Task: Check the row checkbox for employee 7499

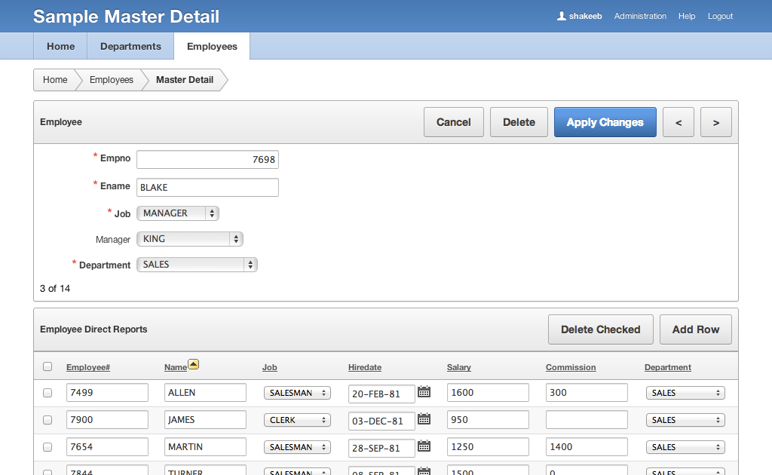Action: coord(47,393)
